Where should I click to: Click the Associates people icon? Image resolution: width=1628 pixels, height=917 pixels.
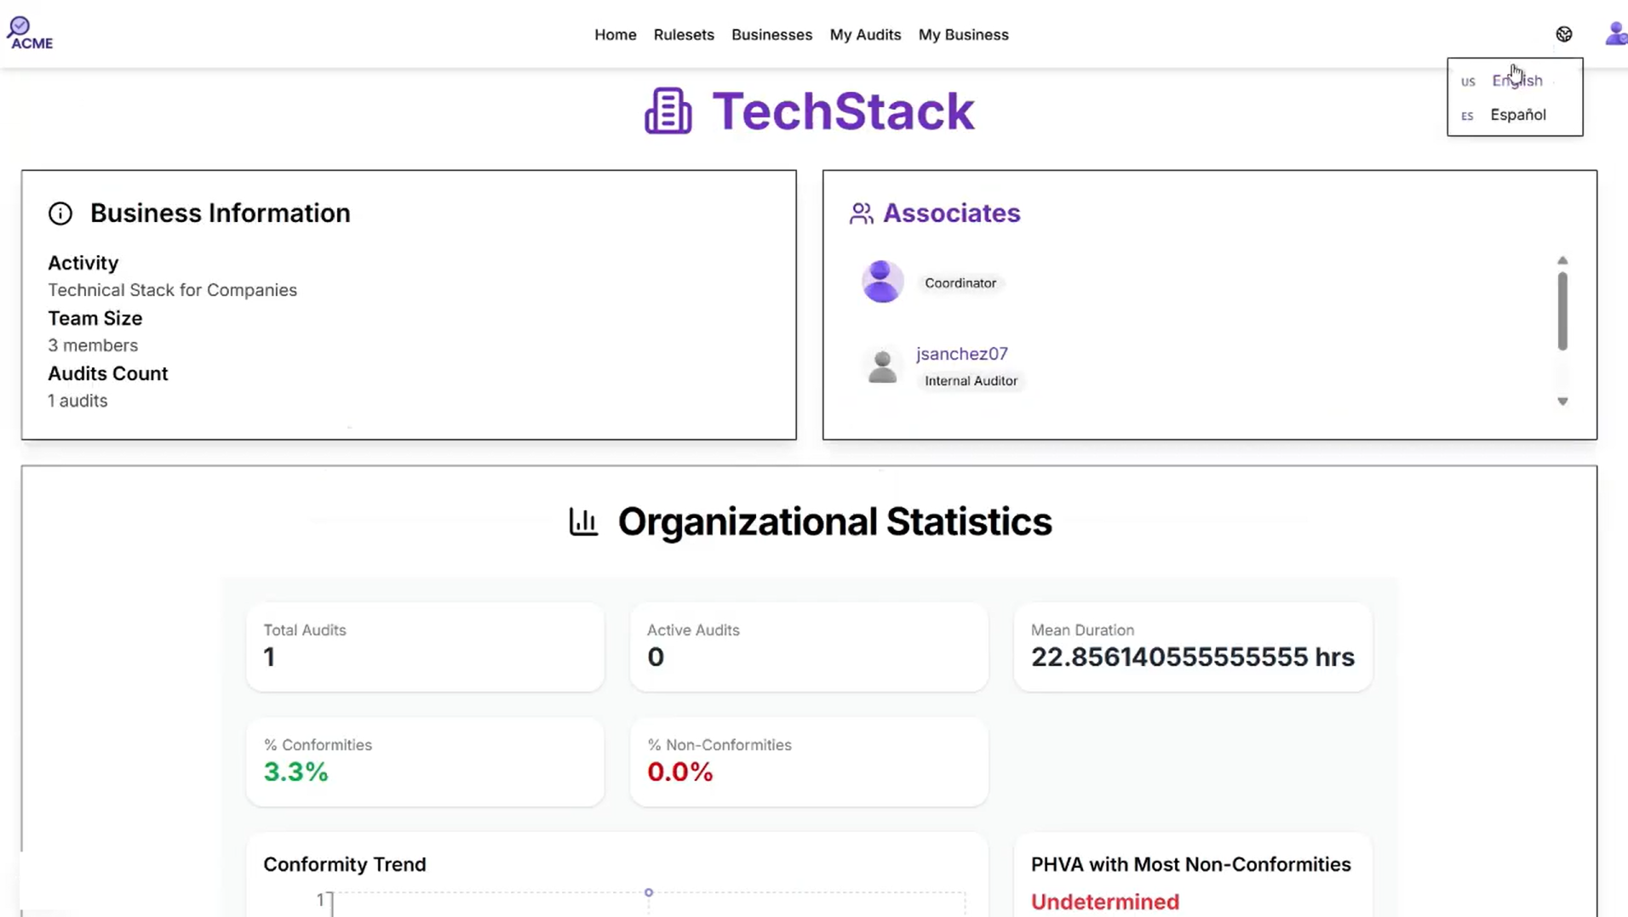861,214
